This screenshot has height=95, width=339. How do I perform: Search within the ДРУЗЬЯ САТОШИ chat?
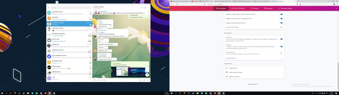pyautogui.click(x=141, y=8)
